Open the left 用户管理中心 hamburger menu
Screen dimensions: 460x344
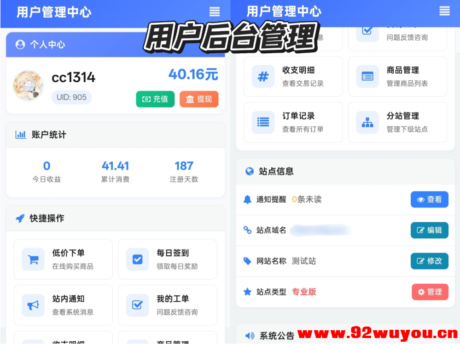(215, 11)
